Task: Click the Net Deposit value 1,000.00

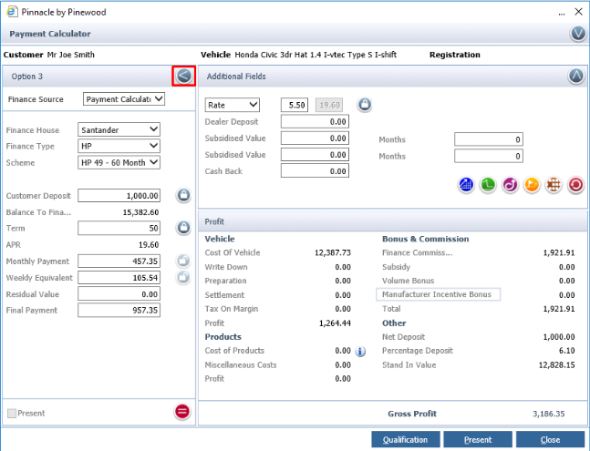Action: [x=559, y=337]
